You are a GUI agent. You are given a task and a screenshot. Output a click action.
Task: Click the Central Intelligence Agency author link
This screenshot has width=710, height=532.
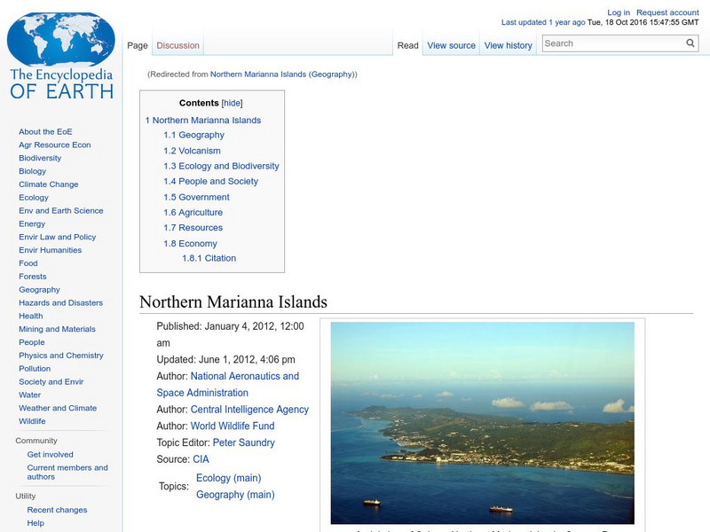pyautogui.click(x=249, y=409)
